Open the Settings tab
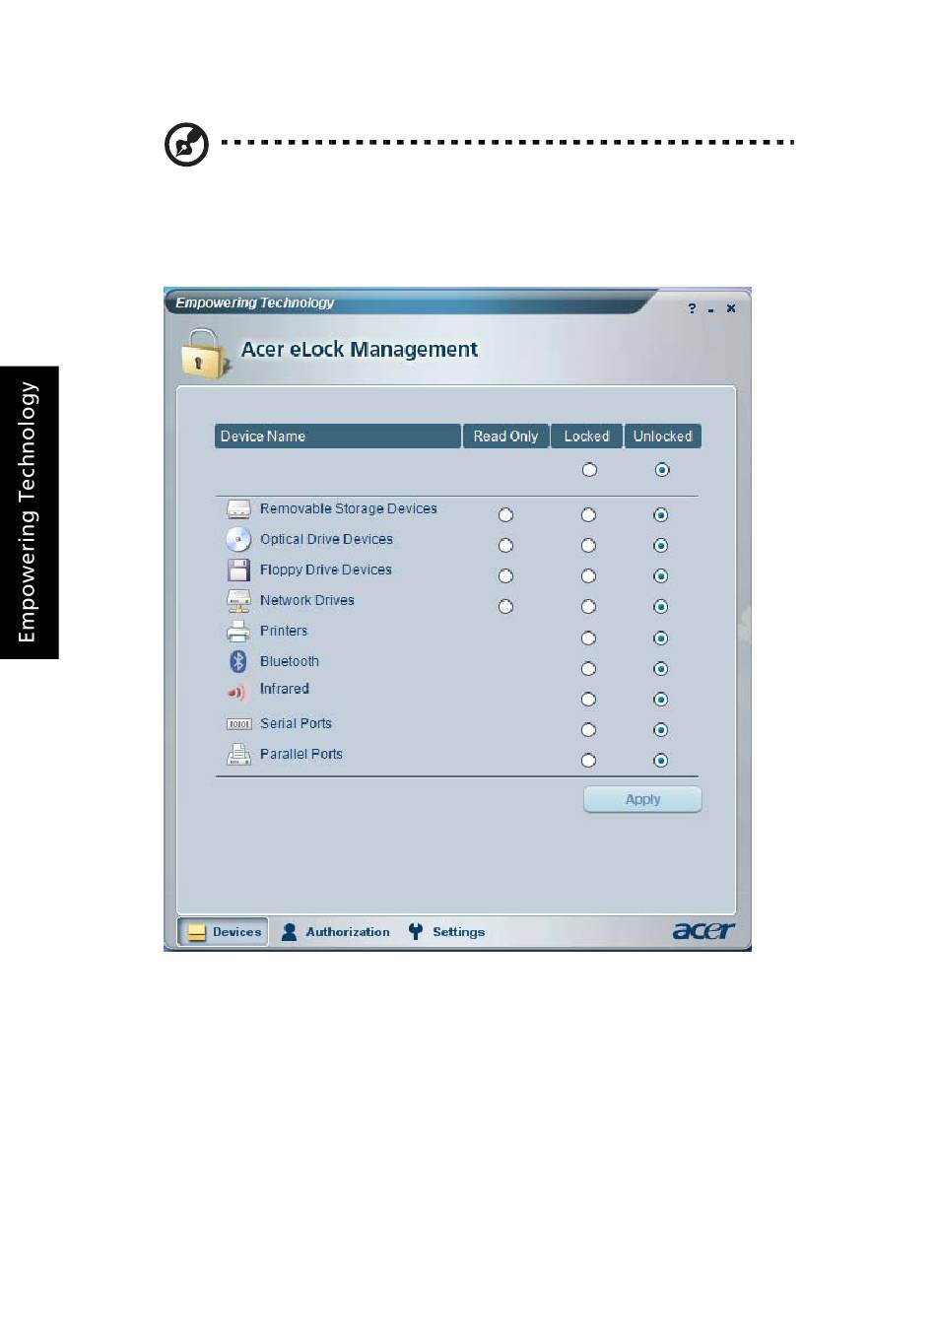The width and height of the screenshot is (936, 1343). [x=447, y=932]
